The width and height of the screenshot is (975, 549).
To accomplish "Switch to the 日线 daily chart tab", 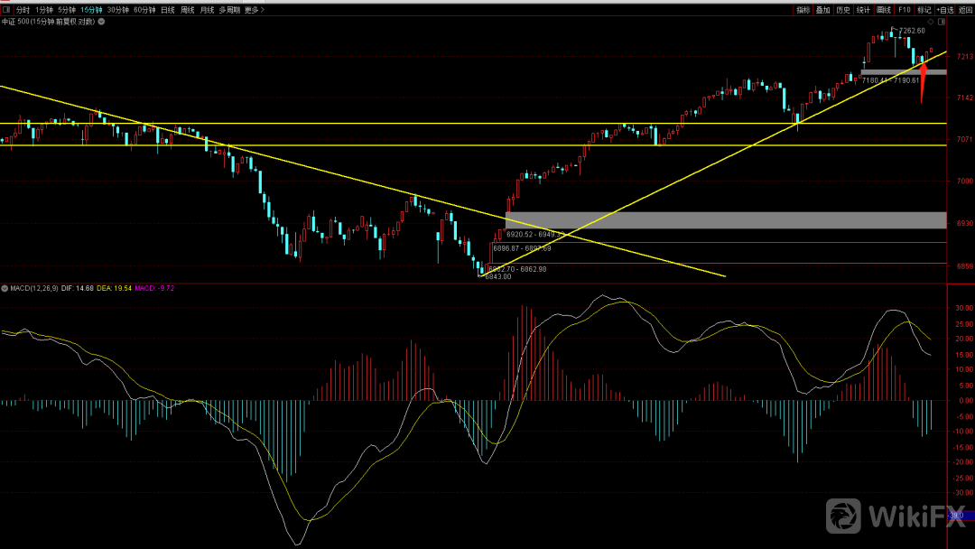I will (x=167, y=10).
